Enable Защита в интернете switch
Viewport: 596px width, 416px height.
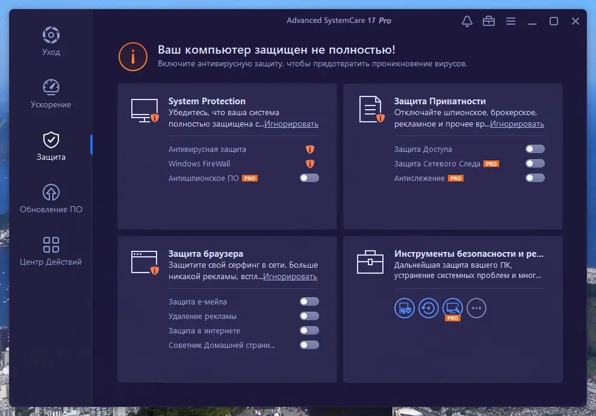point(309,330)
